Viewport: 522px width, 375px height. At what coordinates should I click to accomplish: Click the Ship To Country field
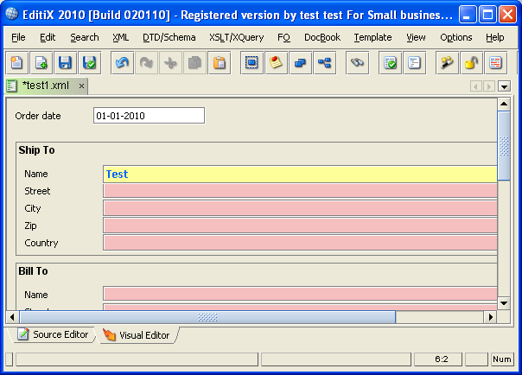[299, 243]
